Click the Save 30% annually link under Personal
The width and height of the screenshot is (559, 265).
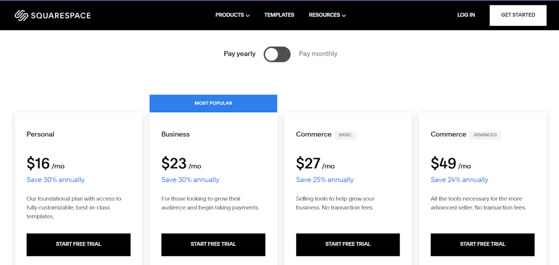click(x=55, y=180)
